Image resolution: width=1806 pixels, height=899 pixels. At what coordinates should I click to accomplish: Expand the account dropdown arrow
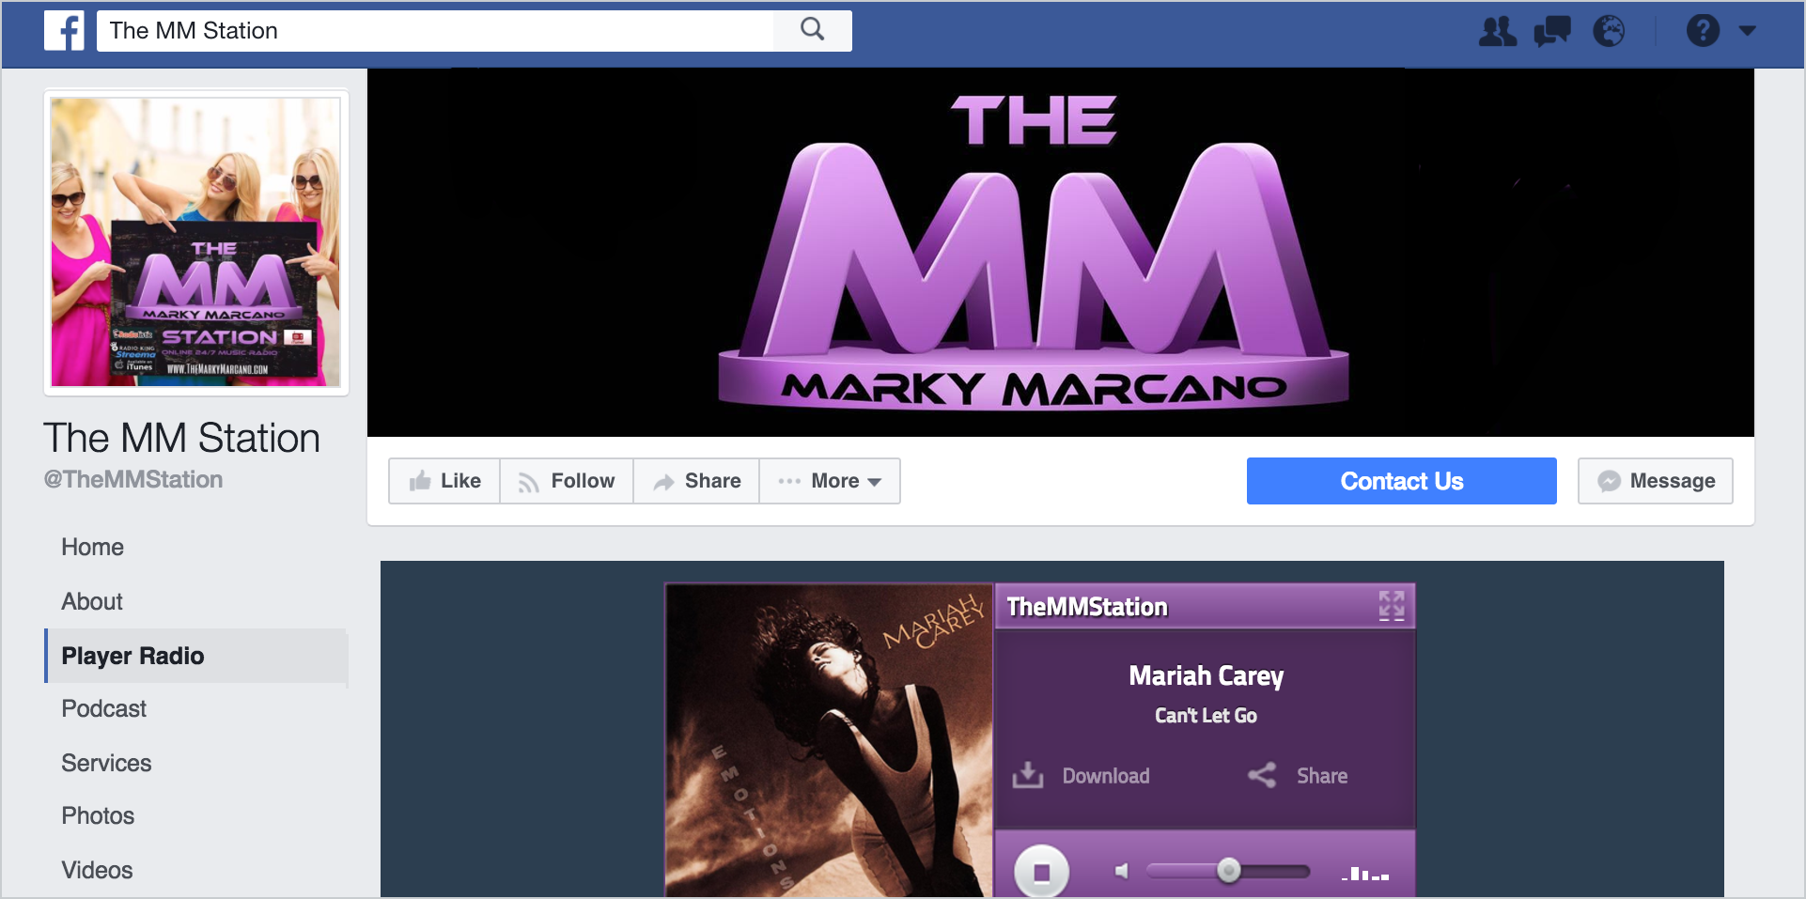(1748, 31)
